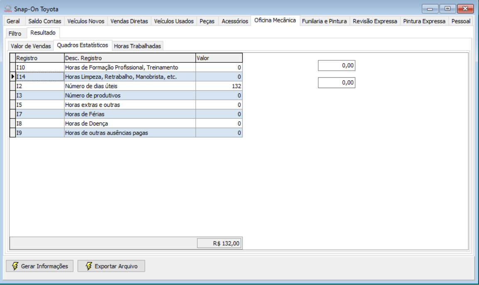The image size is (479, 285).
Task: Select the I5 registro cell
Action: click(40, 105)
